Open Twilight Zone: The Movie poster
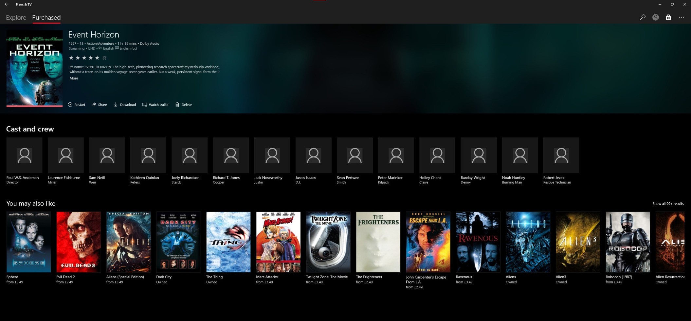This screenshot has width=691, height=321. [328, 242]
